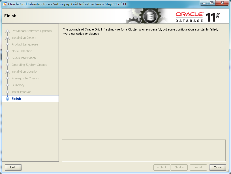Screen dimensions: 231x174
Task: Click the empty details box at bottom
Action: click(x=144, y=150)
